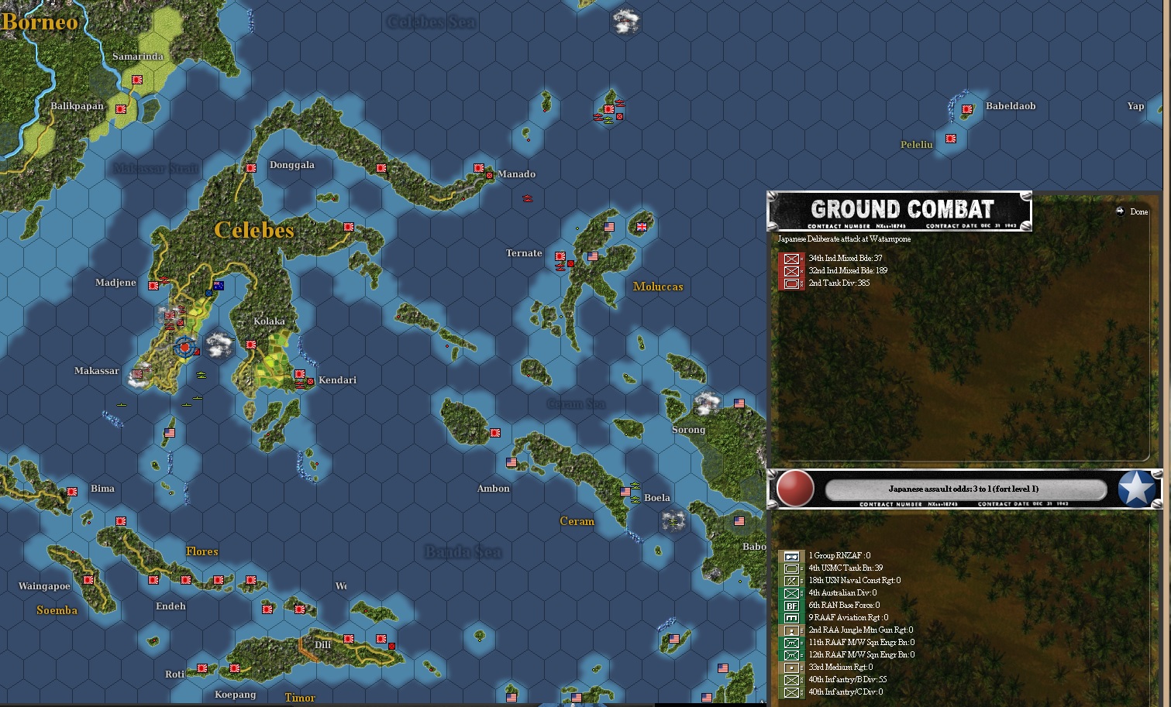Select the 12th RAAF M/W Sqn Engr icon
Viewport: 1171px width, 707px height.
click(x=791, y=655)
